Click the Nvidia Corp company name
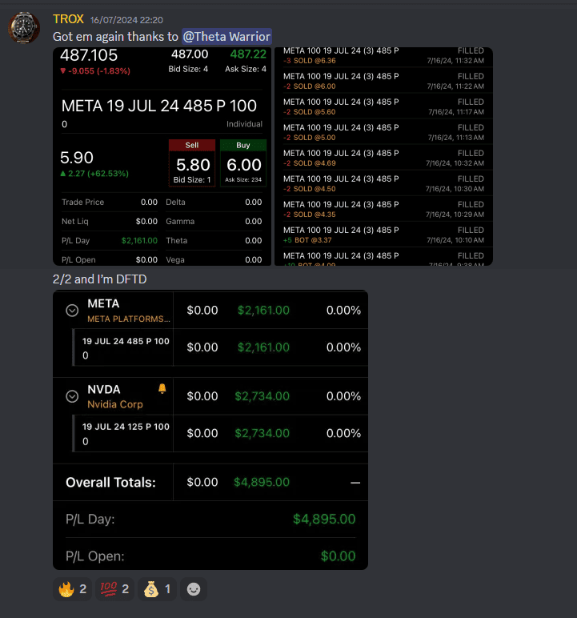 pyautogui.click(x=115, y=404)
